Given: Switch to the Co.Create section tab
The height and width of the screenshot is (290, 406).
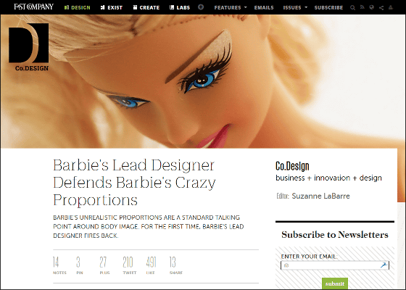Looking at the screenshot, I should click(x=146, y=7).
